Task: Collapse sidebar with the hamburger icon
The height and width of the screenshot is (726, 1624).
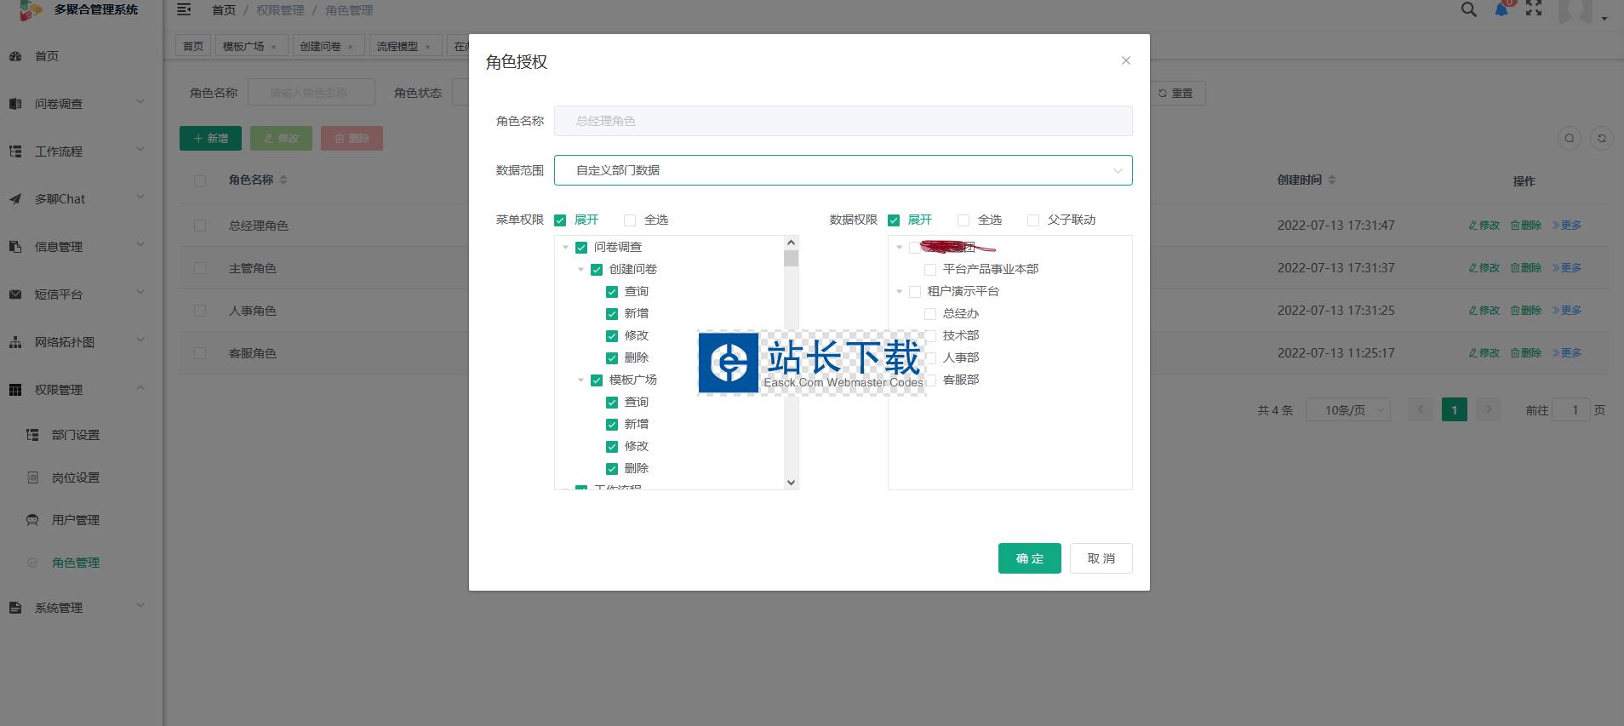Action: tap(184, 10)
